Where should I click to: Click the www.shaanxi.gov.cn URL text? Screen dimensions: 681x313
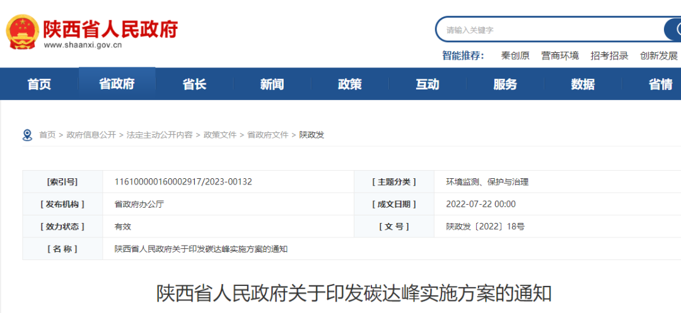pos(83,45)
